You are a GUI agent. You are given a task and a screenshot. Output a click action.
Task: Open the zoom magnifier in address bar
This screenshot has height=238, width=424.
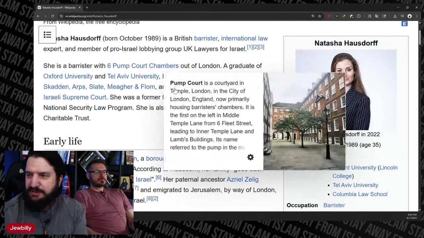pos(313,16)
